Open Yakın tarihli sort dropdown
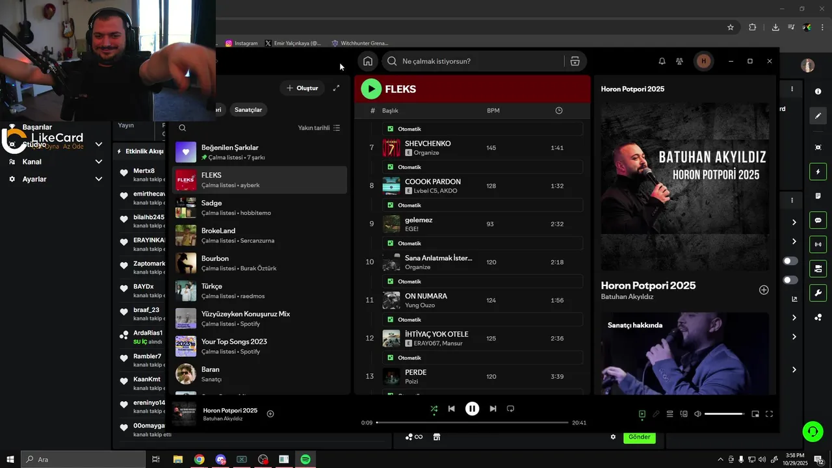The height and width of the screenshot is (468, 832). coord(319,128)
